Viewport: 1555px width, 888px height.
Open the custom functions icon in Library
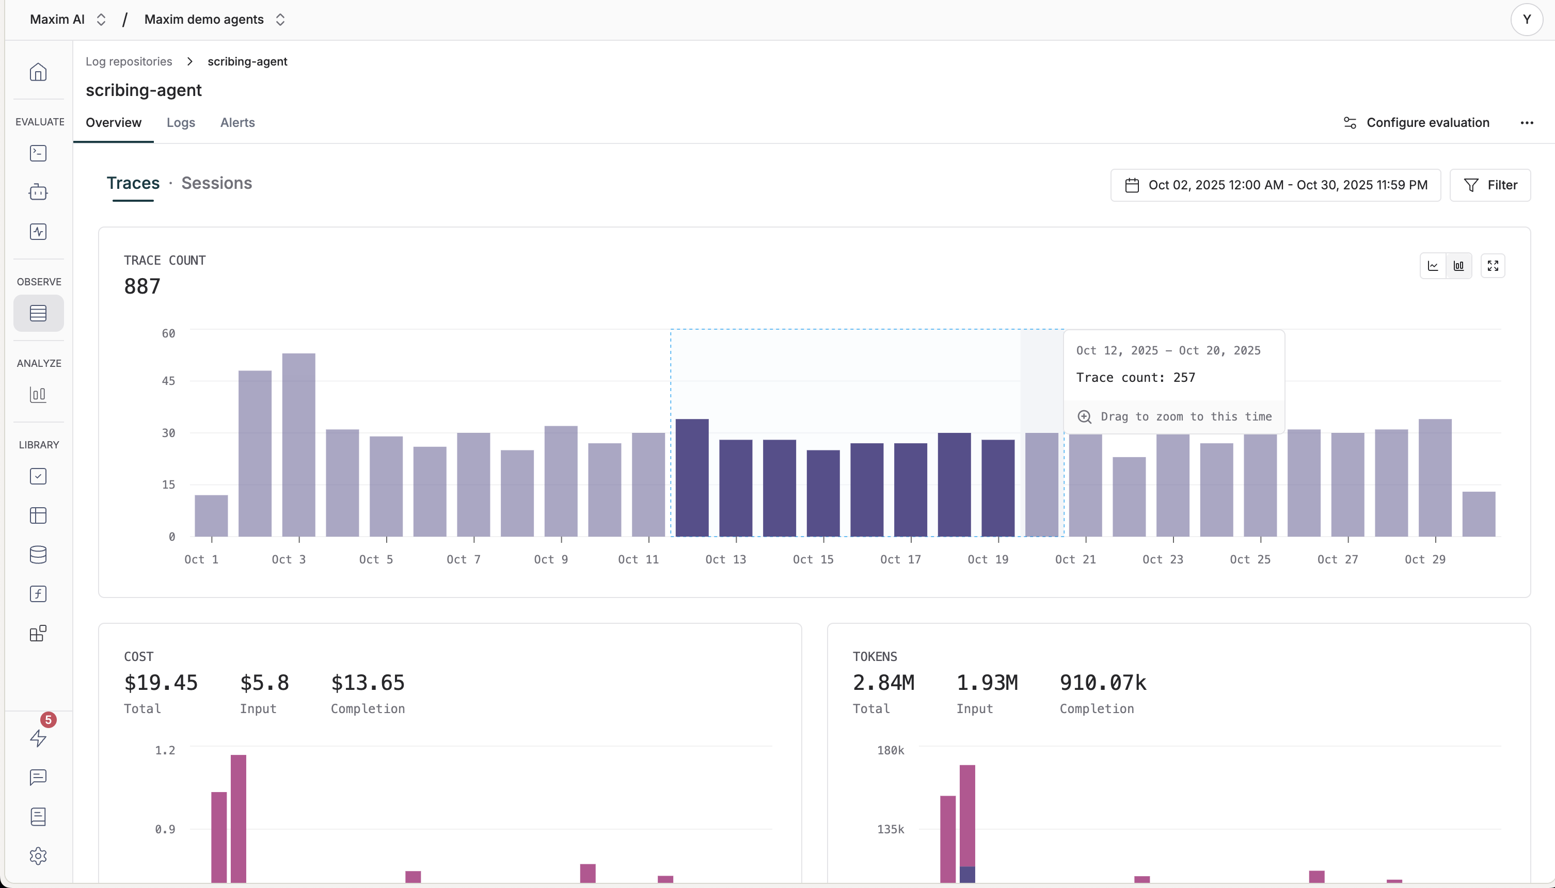38,593
